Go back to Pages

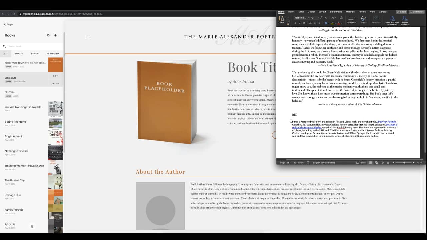(x=9, y=24)
